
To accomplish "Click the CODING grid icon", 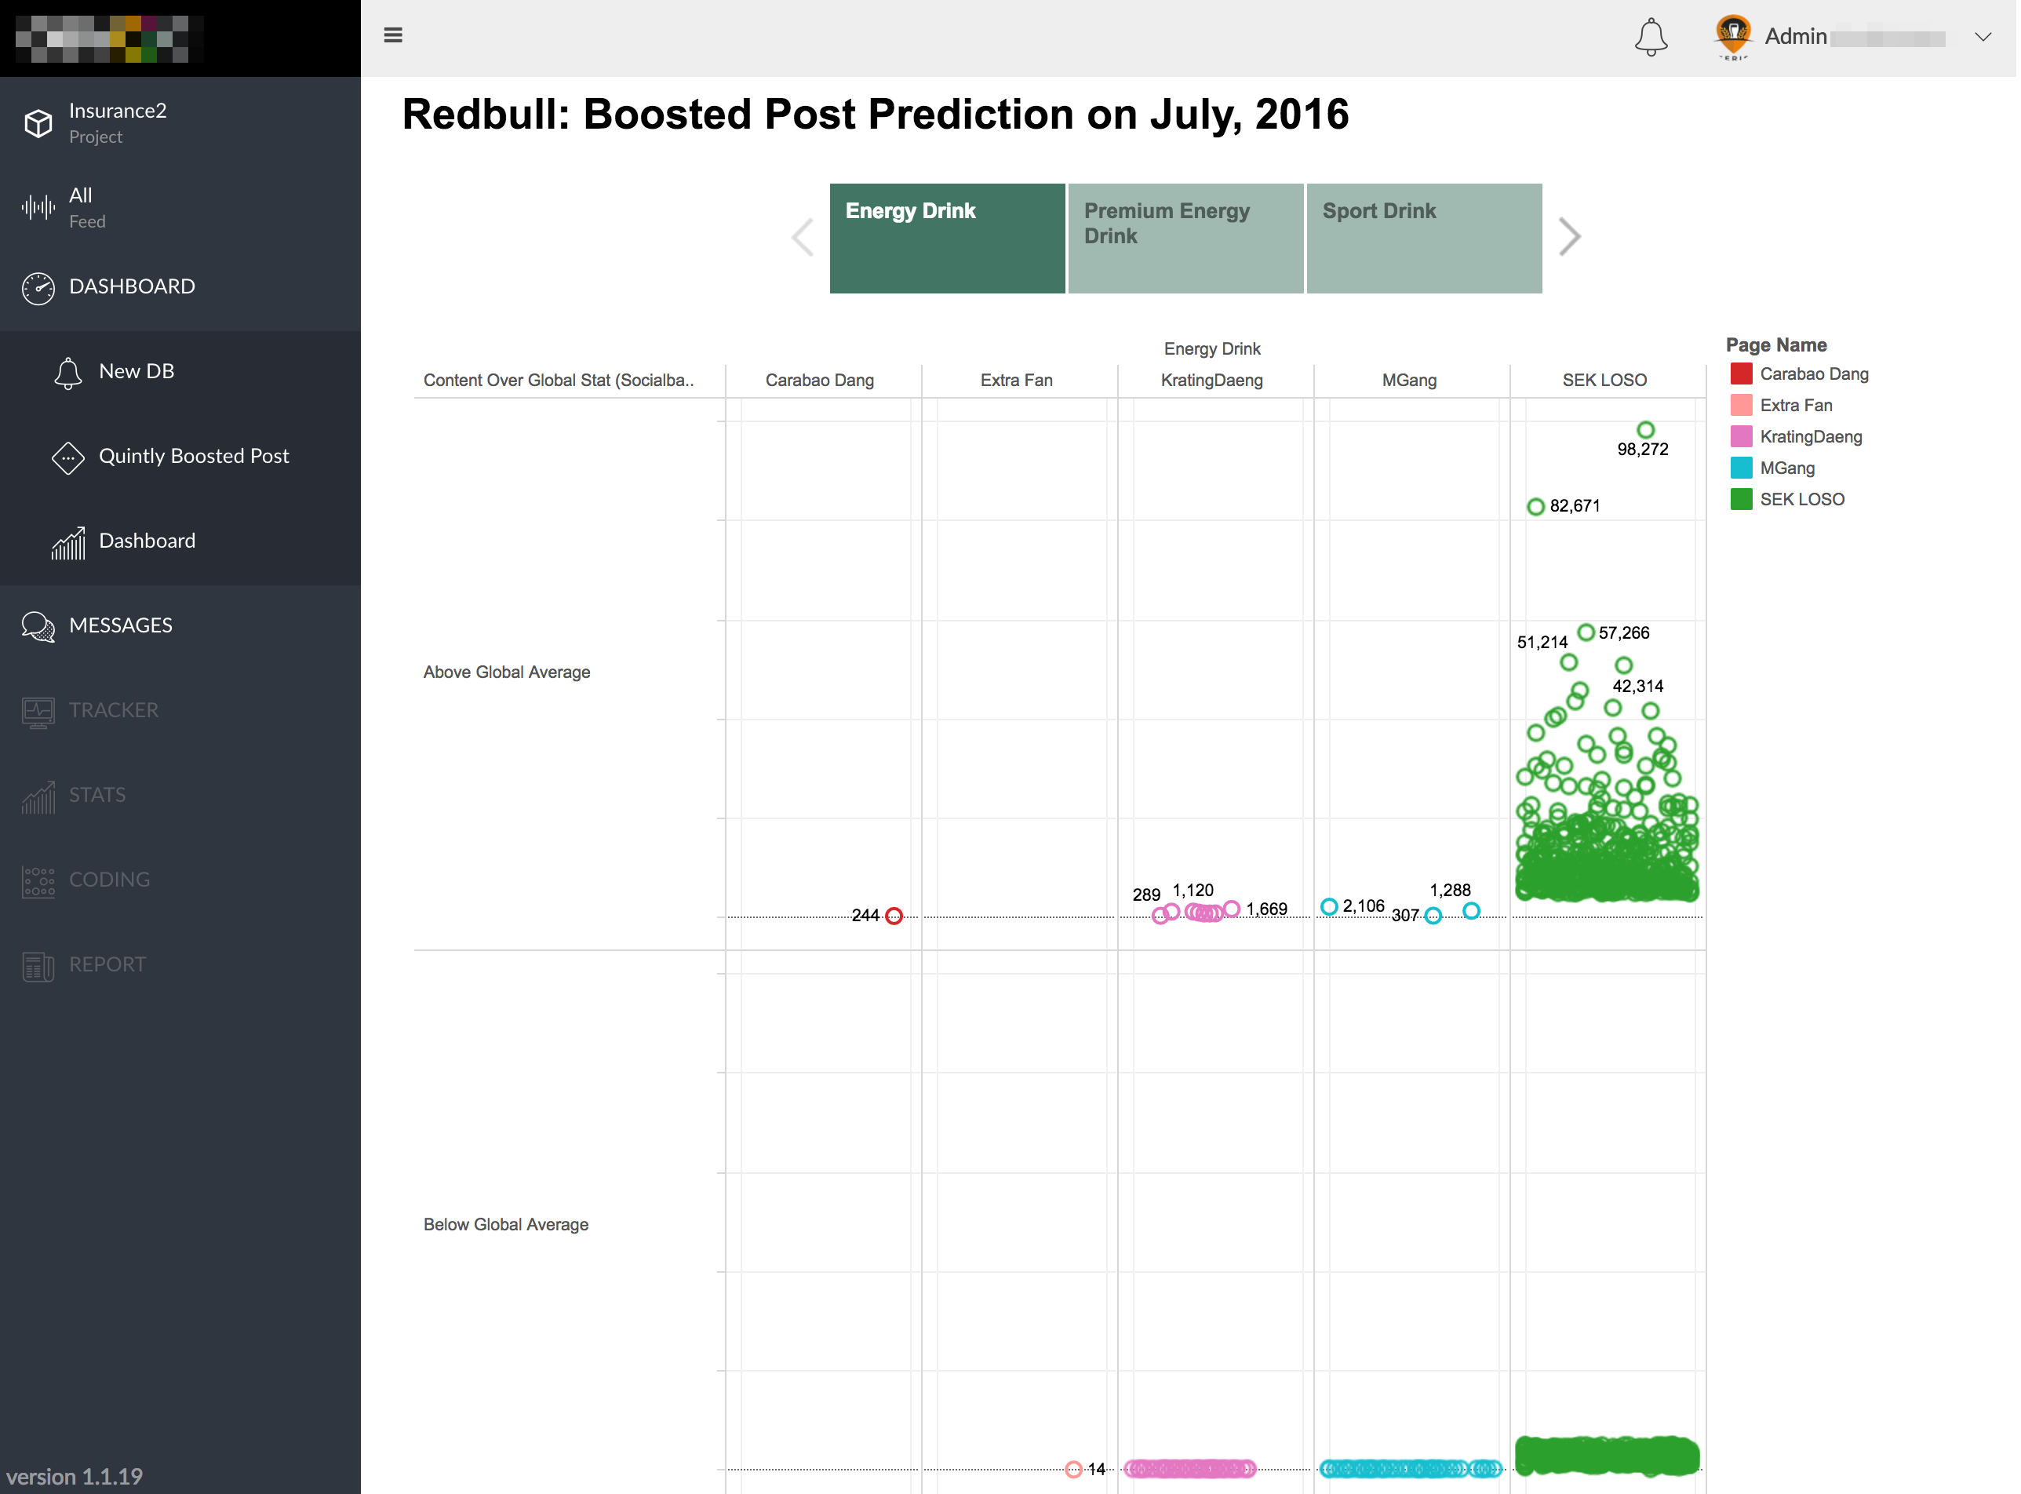I will [x=38, y=883].
